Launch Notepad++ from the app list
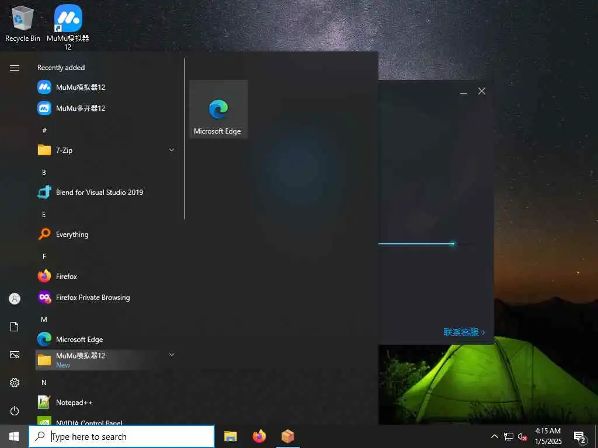Viewport: 598px width, 448px height. click(105, 402)
